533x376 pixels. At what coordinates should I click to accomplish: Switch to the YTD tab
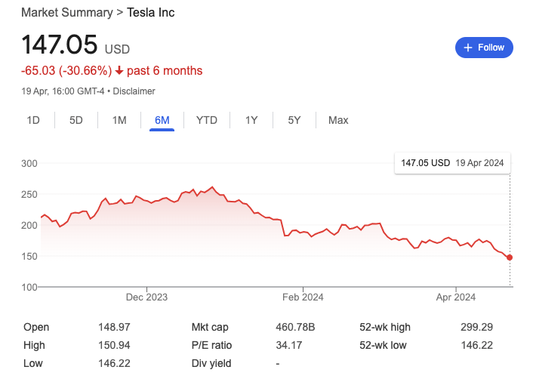[207, 120]
